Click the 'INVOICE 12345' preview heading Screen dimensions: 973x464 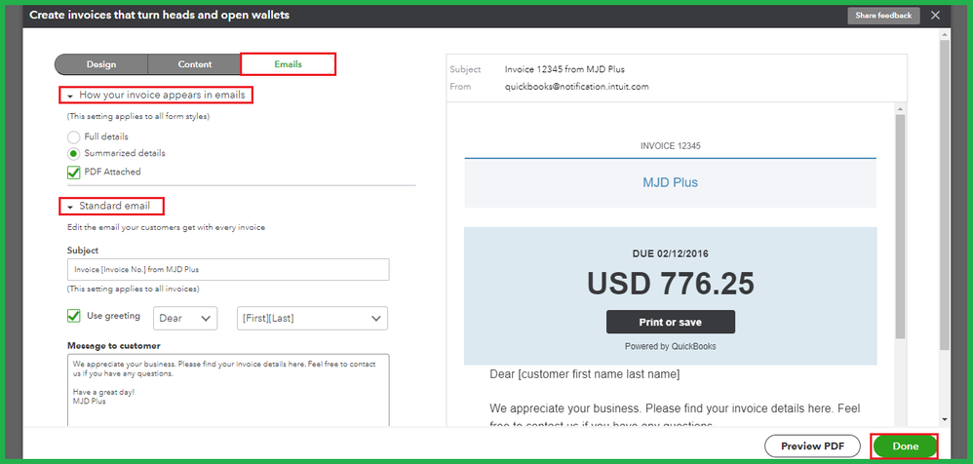tap(670, 146)
